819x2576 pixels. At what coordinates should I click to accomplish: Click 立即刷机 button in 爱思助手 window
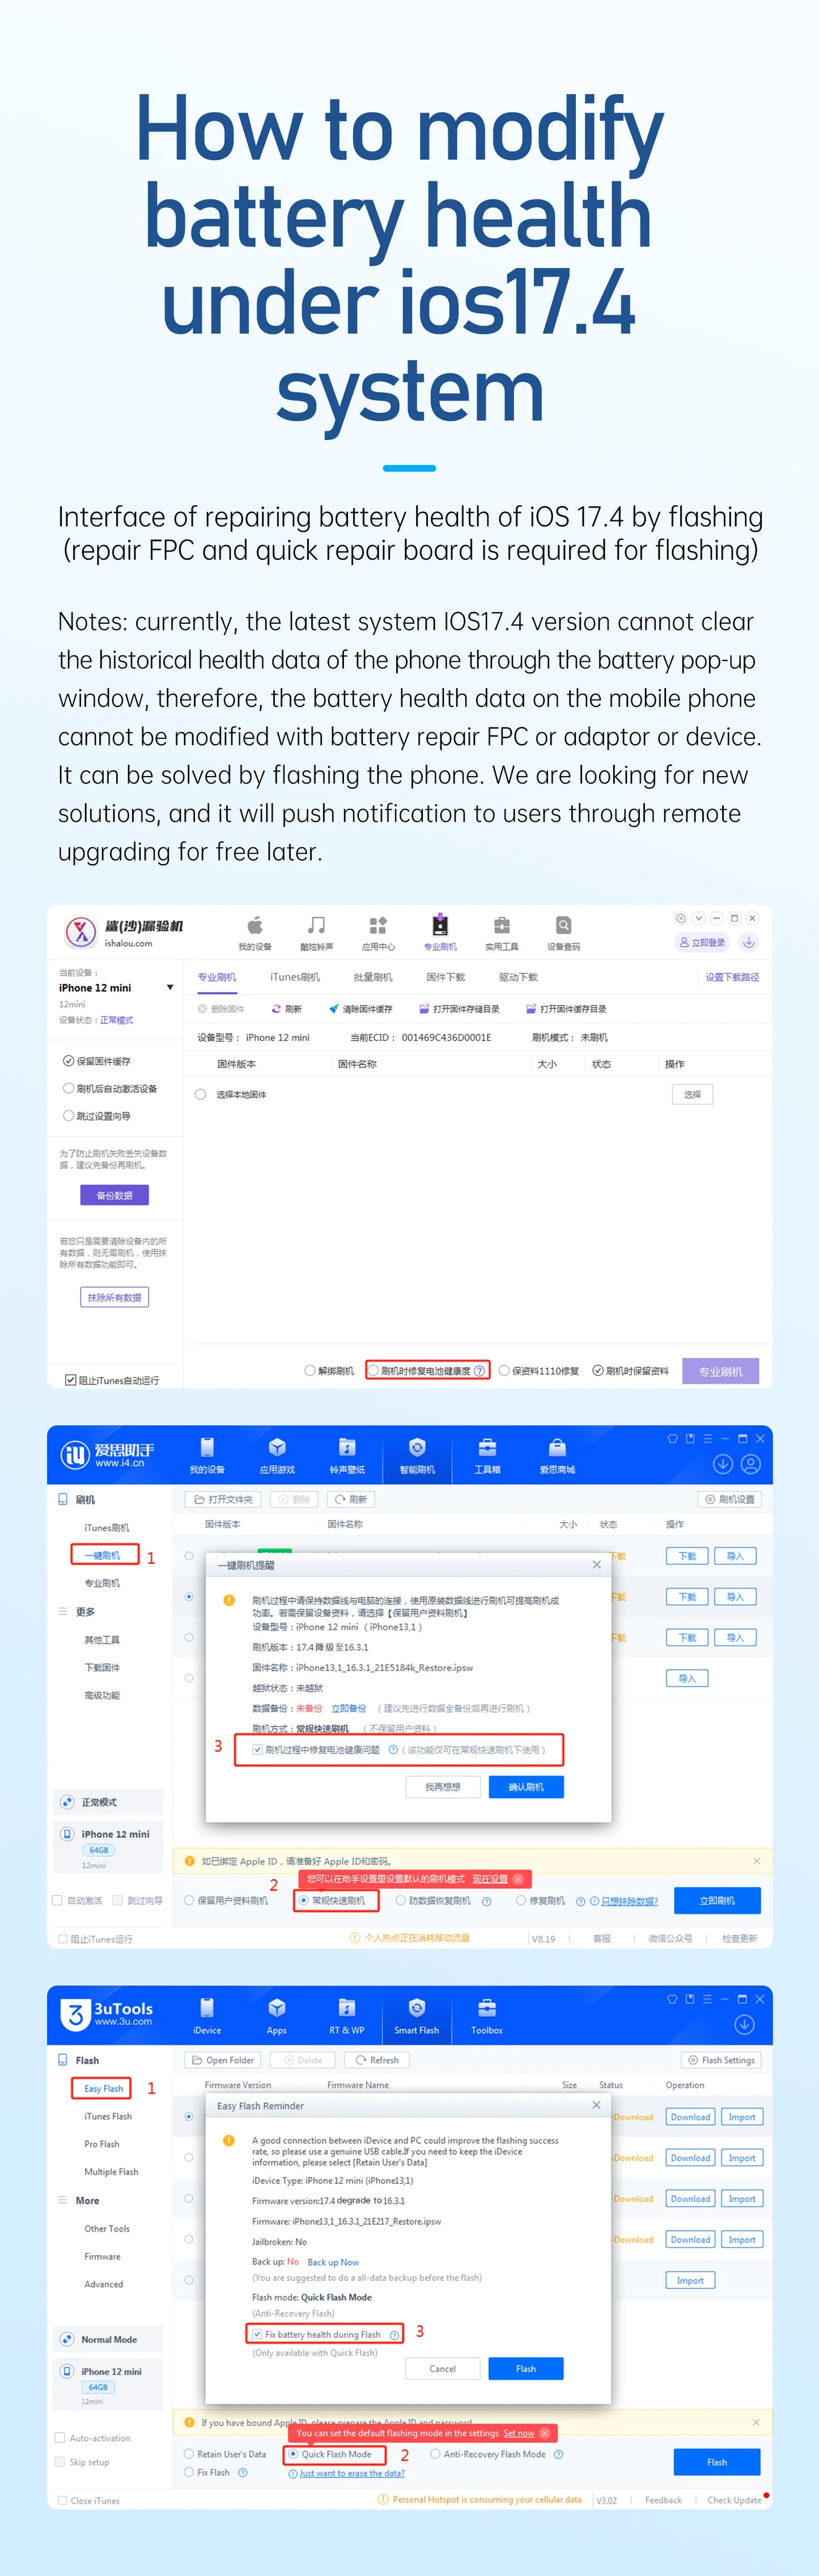click(717, 1900)
